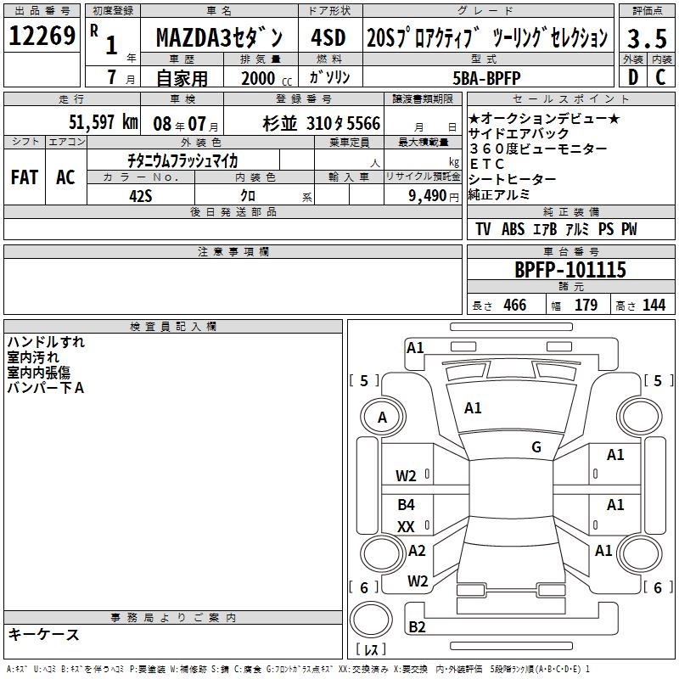The height and width of the screenshot is (679, 679).
Task: Click equipment item "PS"
Action: click(x=606, y=229)
